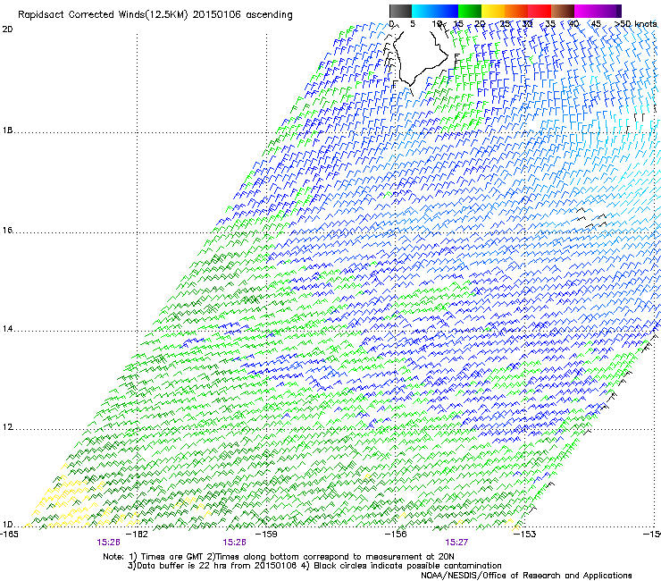Click the ">50 knots" legend label
Screen dimensions: 661x581
(636, 24)
